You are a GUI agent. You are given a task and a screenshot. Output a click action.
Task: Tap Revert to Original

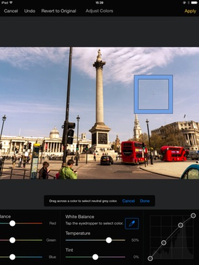pos(59,11)
